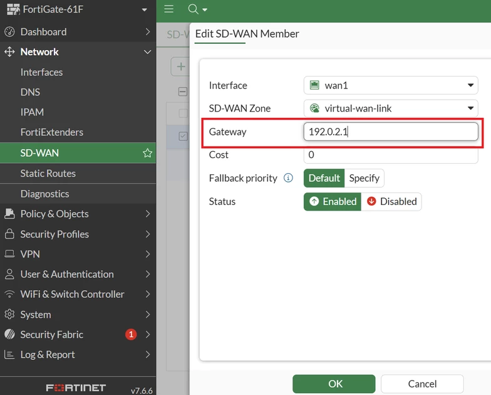Click the Dashboard gauge icon

point(10,31)
